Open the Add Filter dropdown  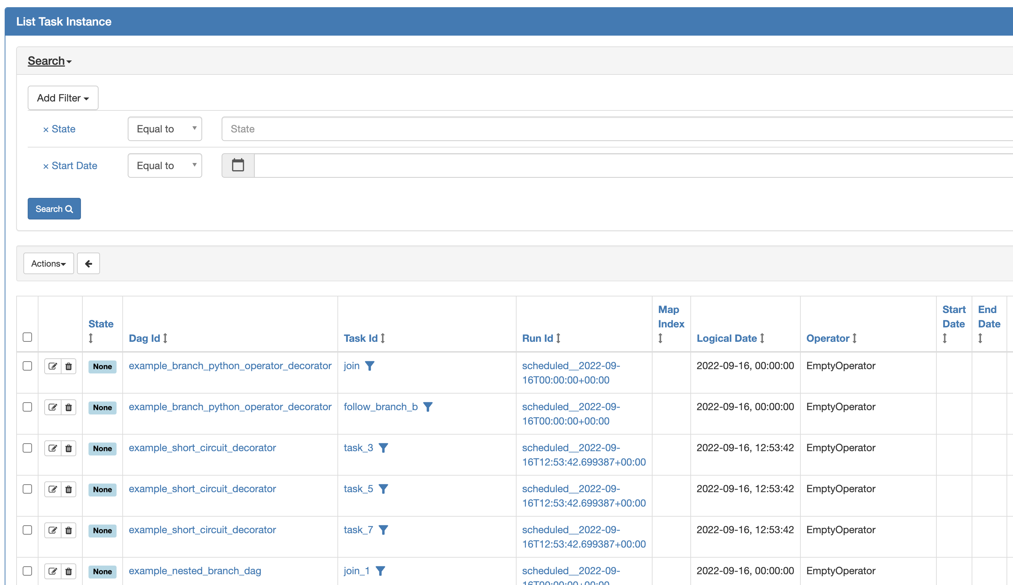(x=63, y=98)
